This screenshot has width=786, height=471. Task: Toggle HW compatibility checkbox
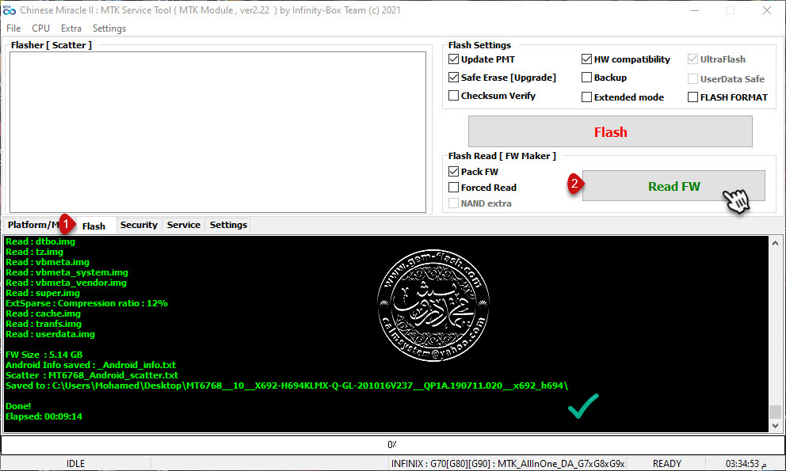click(x=586, y=59)
